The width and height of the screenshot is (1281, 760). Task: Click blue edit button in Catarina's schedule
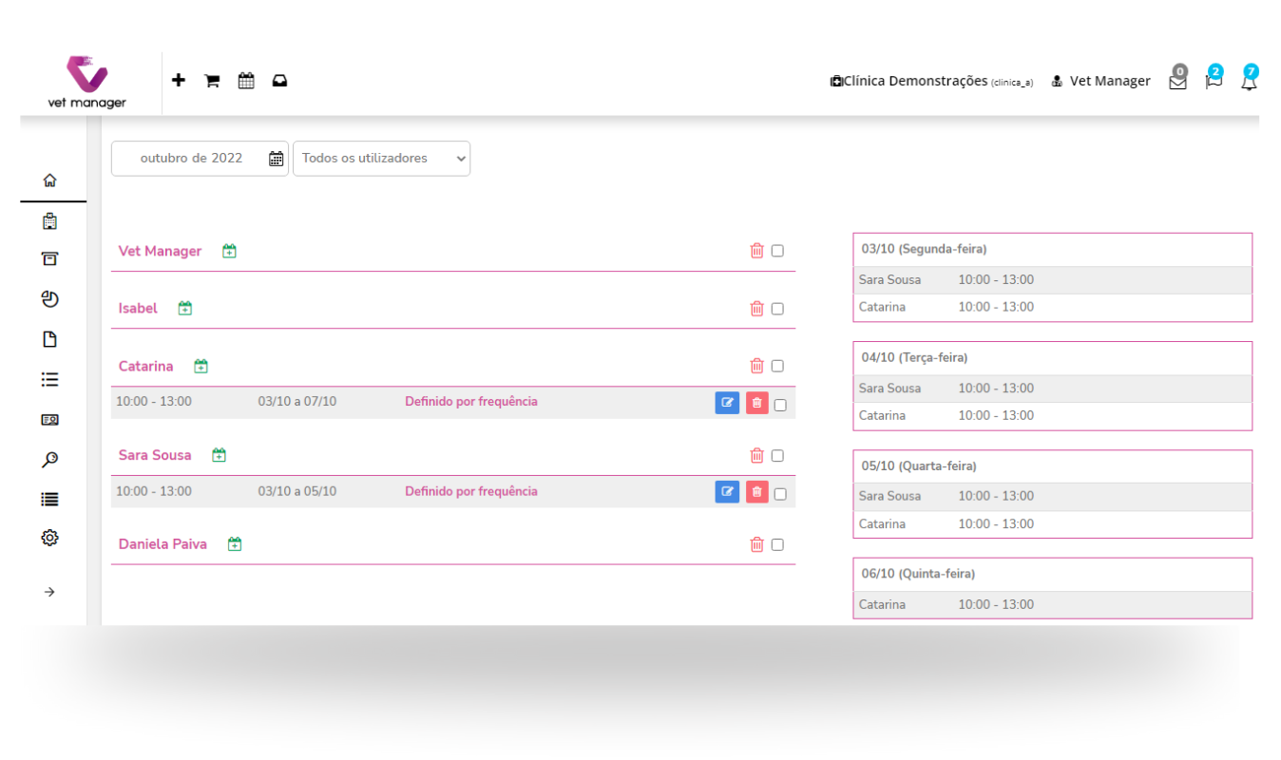(727, 403)
